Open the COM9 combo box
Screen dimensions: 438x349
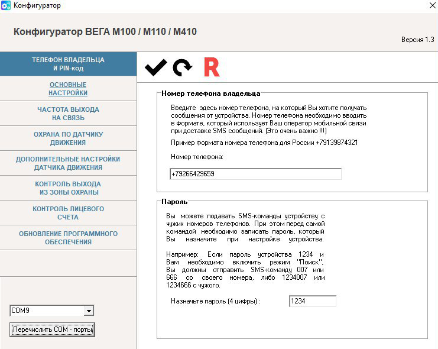(52, 311)
